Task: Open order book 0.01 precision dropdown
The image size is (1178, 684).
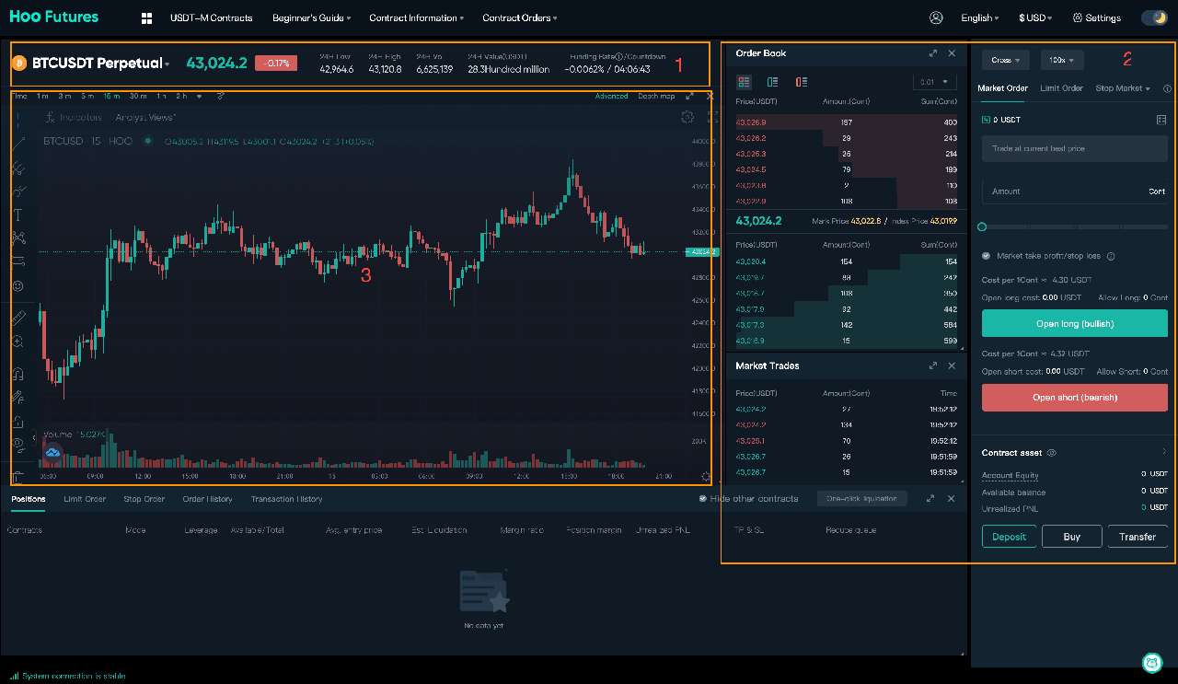Action: coord(934,82)
